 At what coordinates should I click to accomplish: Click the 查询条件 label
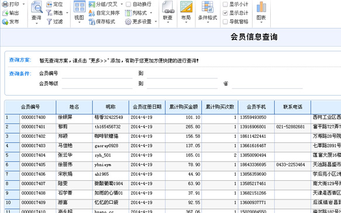pos(20,74)
